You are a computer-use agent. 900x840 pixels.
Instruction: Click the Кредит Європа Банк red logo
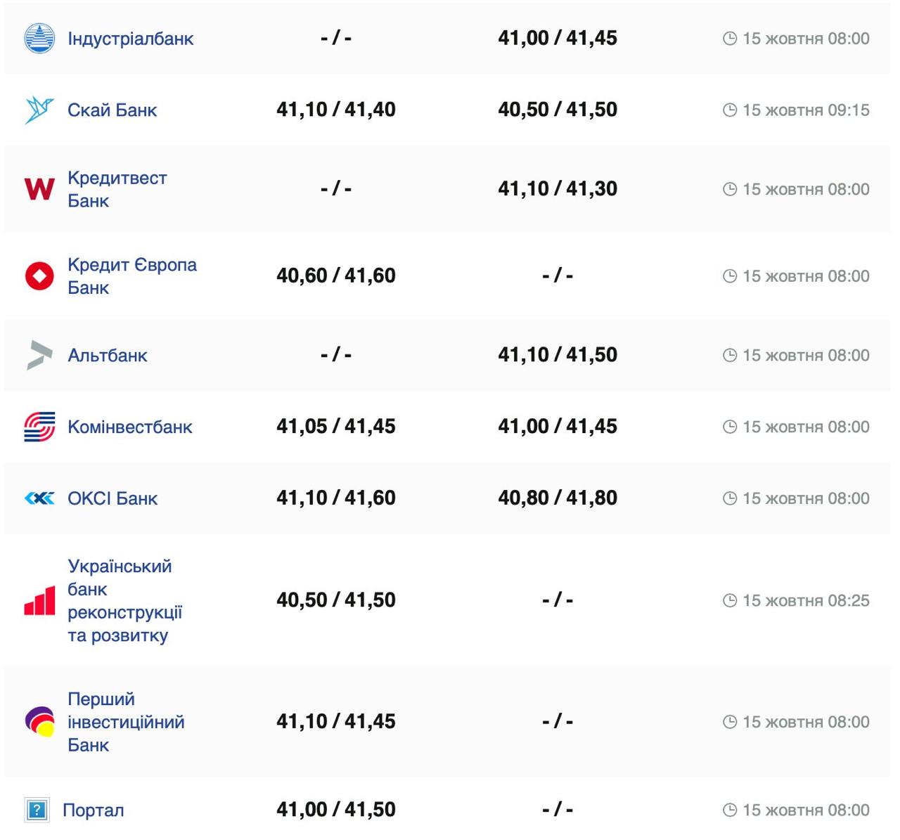39,276
